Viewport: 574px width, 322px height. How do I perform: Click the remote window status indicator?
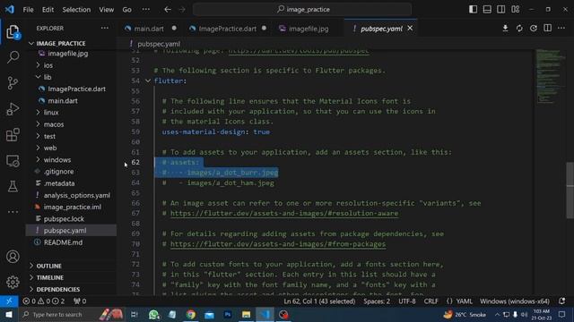pyautogui.click(x=9, y=301)
